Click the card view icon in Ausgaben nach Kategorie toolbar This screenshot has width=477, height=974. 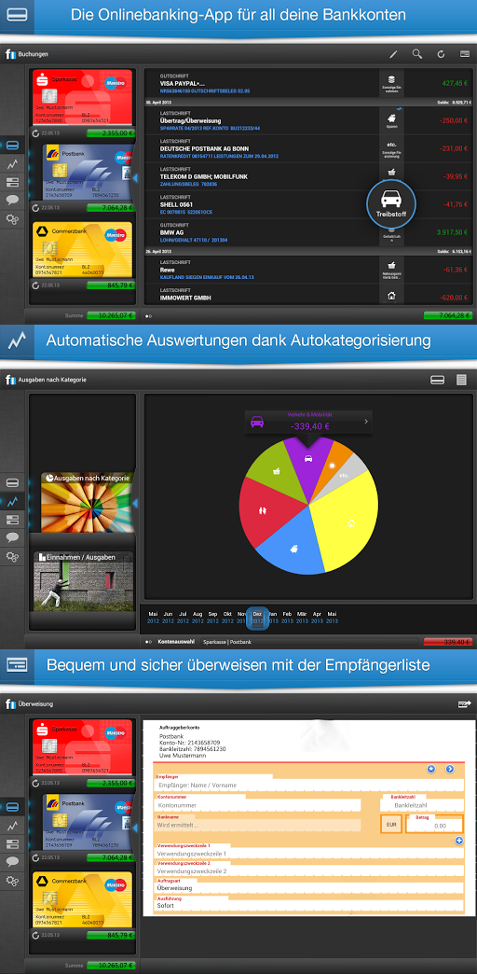coord(437,380)
